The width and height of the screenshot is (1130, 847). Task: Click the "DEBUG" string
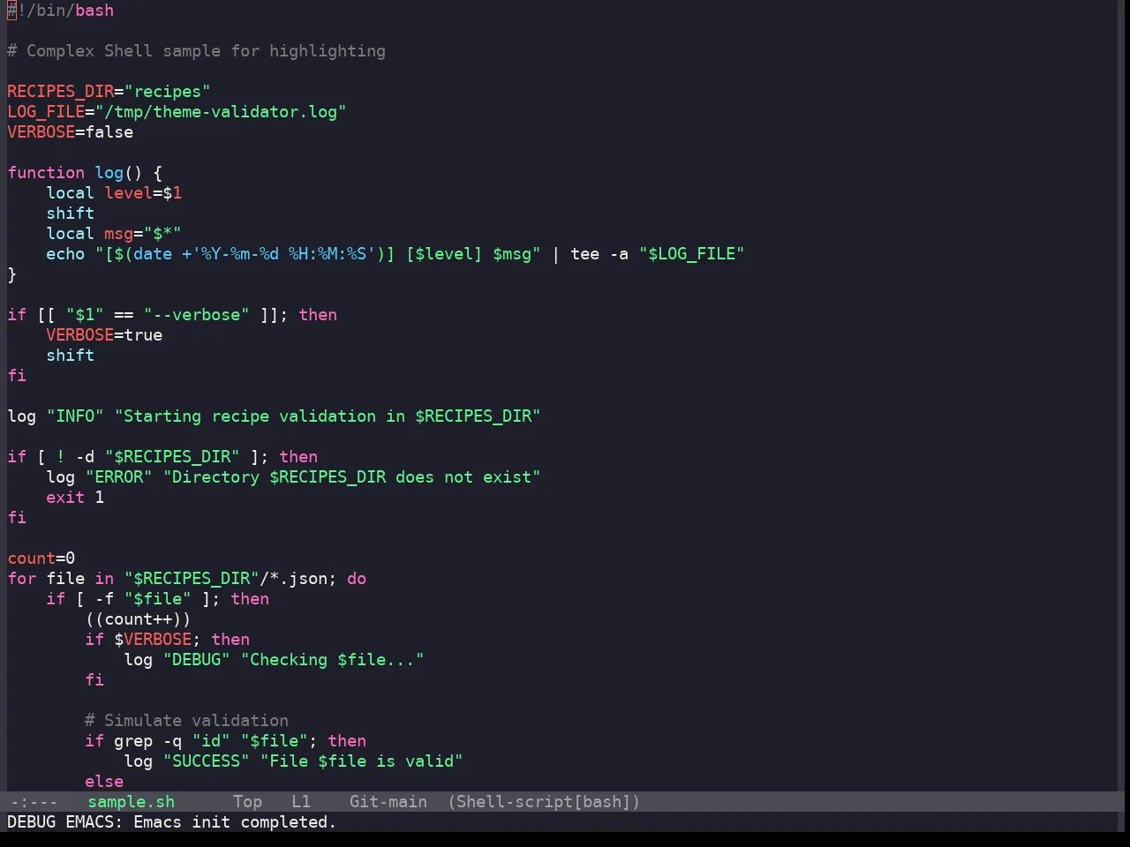pos(196,660)
